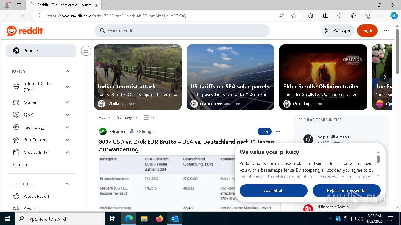Click the Reddit logo home link
401x225 pixels.
[x=24, y=31]
